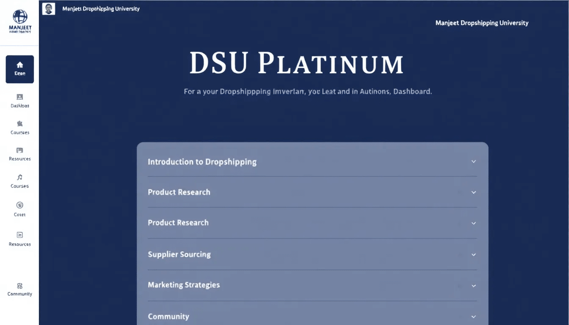
Task: Expand the Introduction to Dropshipping section
Action: pos(473,161)
